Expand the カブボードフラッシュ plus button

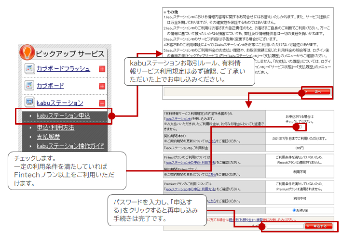click(102, 69)
